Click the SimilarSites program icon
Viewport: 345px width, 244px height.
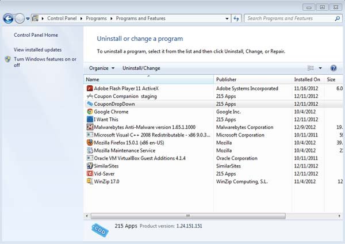pos(90,166)
